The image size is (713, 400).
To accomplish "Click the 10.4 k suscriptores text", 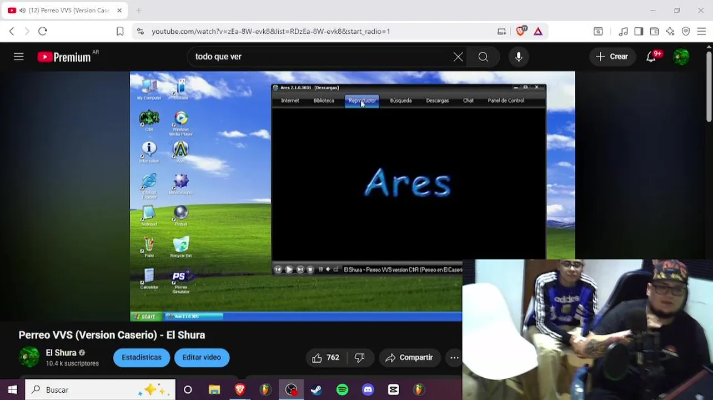I will tap(72, 363).
